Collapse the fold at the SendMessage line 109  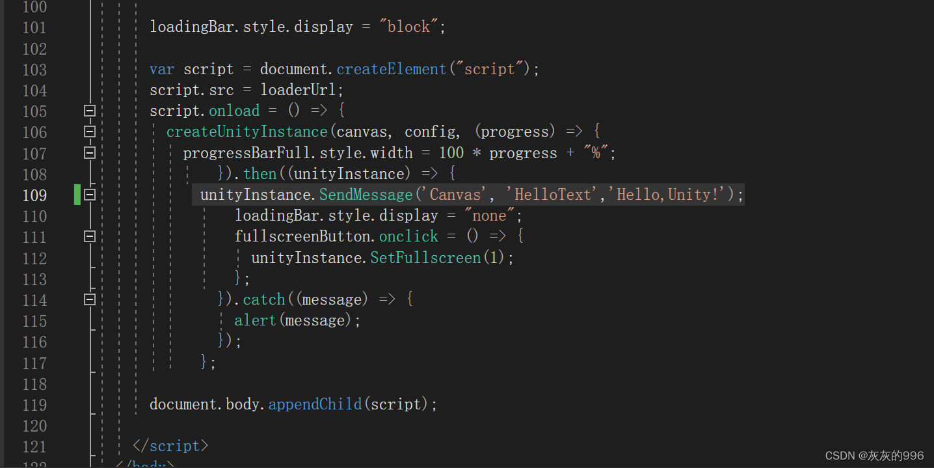click(90, 195)
